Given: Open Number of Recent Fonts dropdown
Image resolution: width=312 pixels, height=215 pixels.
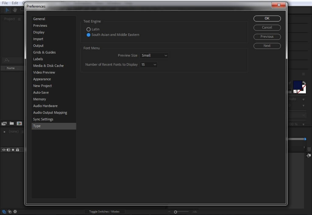Looking at the screenshot, I should pos(148,65).
